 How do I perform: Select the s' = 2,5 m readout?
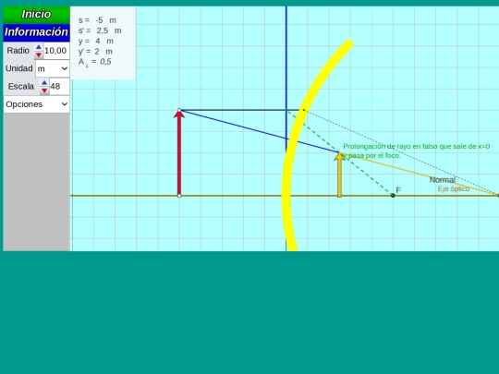click(x=100, y=30)
